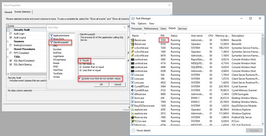This screenshot has width=266, height=136.
Task: Toggle the SQL:BatchCompleted checkbox
Action: (x=11, y=61)
